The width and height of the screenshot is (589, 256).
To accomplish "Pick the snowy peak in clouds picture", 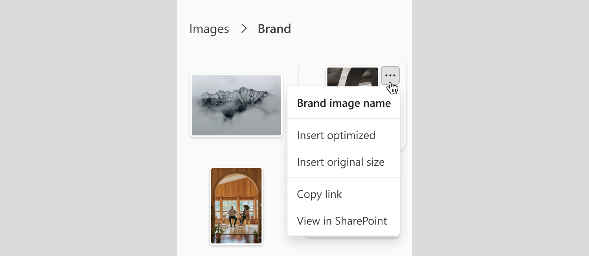I will click(236, 105).
